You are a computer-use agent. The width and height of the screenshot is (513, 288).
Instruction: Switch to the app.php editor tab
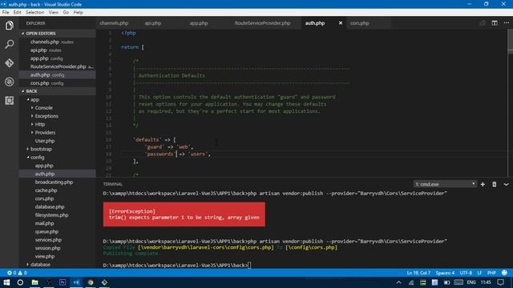click(199, 23)
